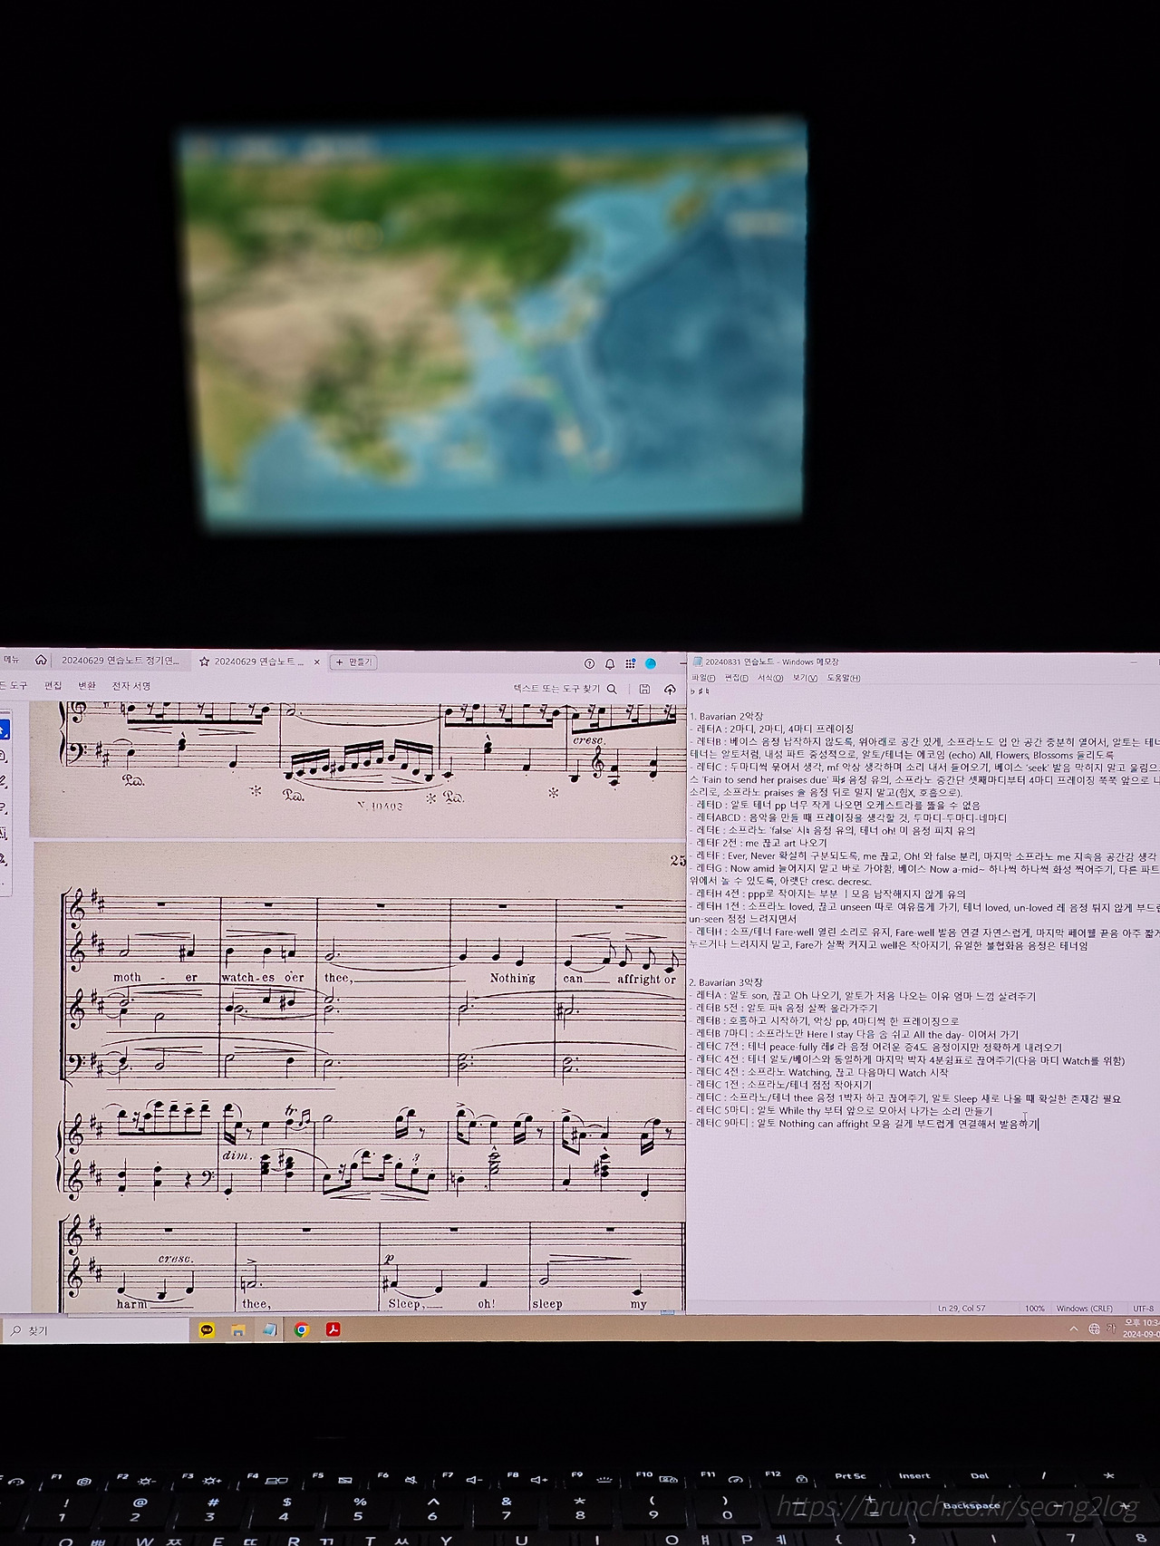Screen dimensions: 1160x1546
Task: Open the Acrobat account profile avatar
Action: point(650,664)
